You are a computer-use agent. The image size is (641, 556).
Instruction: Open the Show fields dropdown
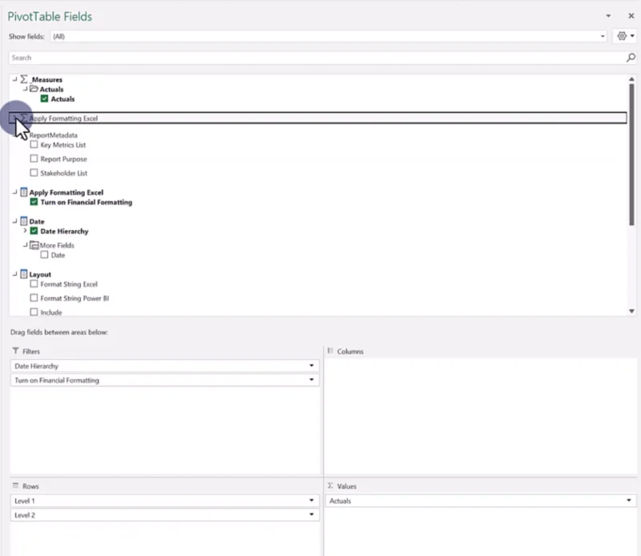(x=603, y=36)
